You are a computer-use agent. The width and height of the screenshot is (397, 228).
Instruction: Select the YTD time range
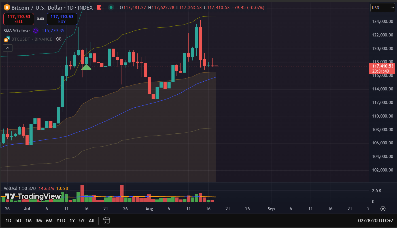[x=61, y=220]
